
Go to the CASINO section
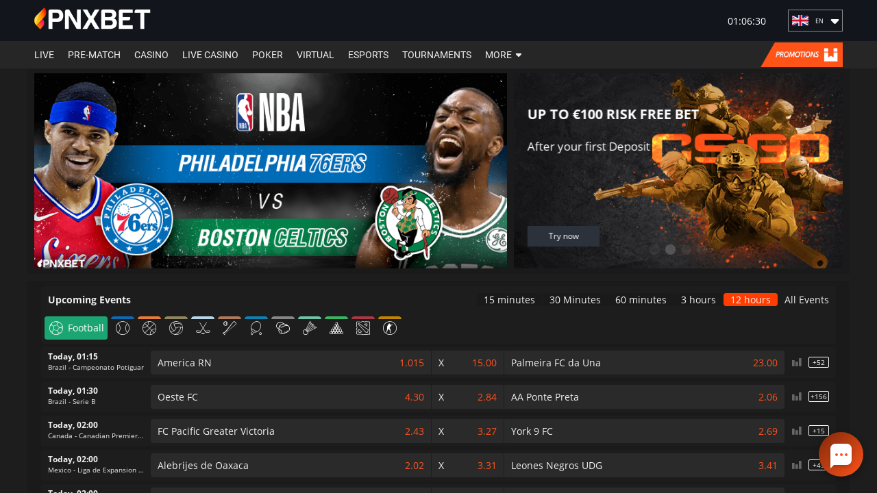(151, 55)
